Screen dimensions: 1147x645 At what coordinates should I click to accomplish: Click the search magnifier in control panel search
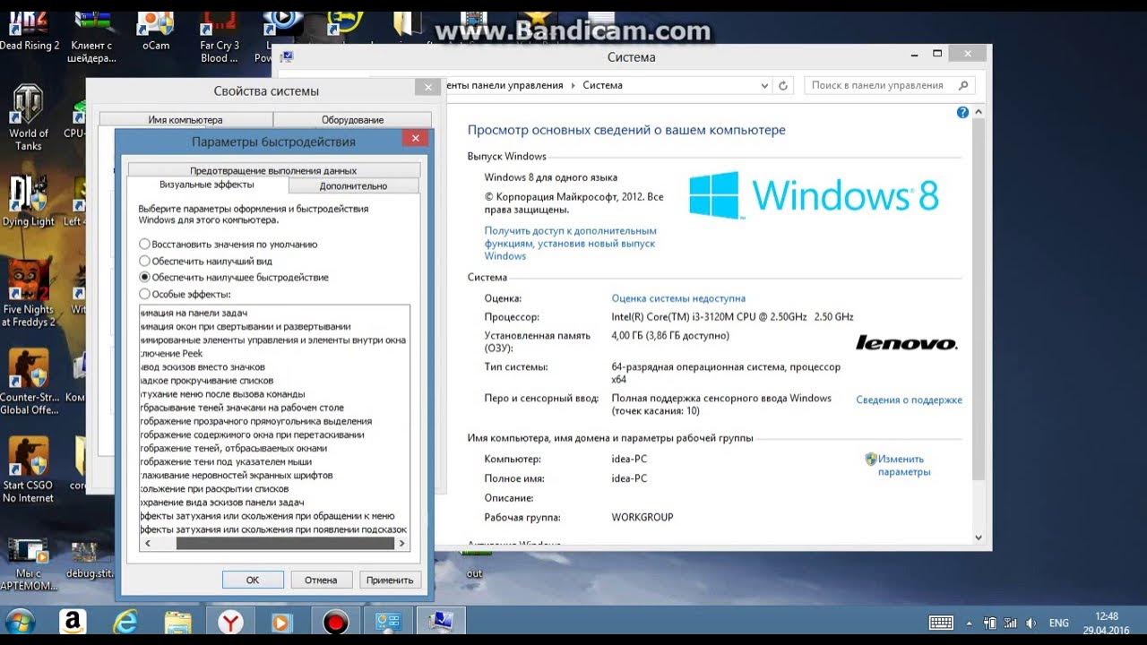(x=964, y=86)
